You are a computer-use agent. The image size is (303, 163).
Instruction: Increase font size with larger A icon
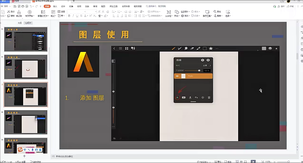click(x=99, y=12)
